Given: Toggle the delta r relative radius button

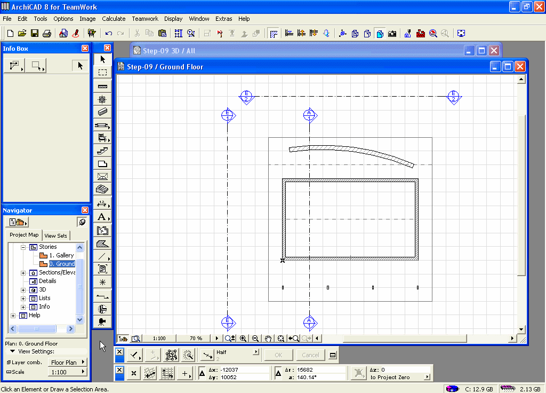Looking at the screenshot, I should [278, 374].
